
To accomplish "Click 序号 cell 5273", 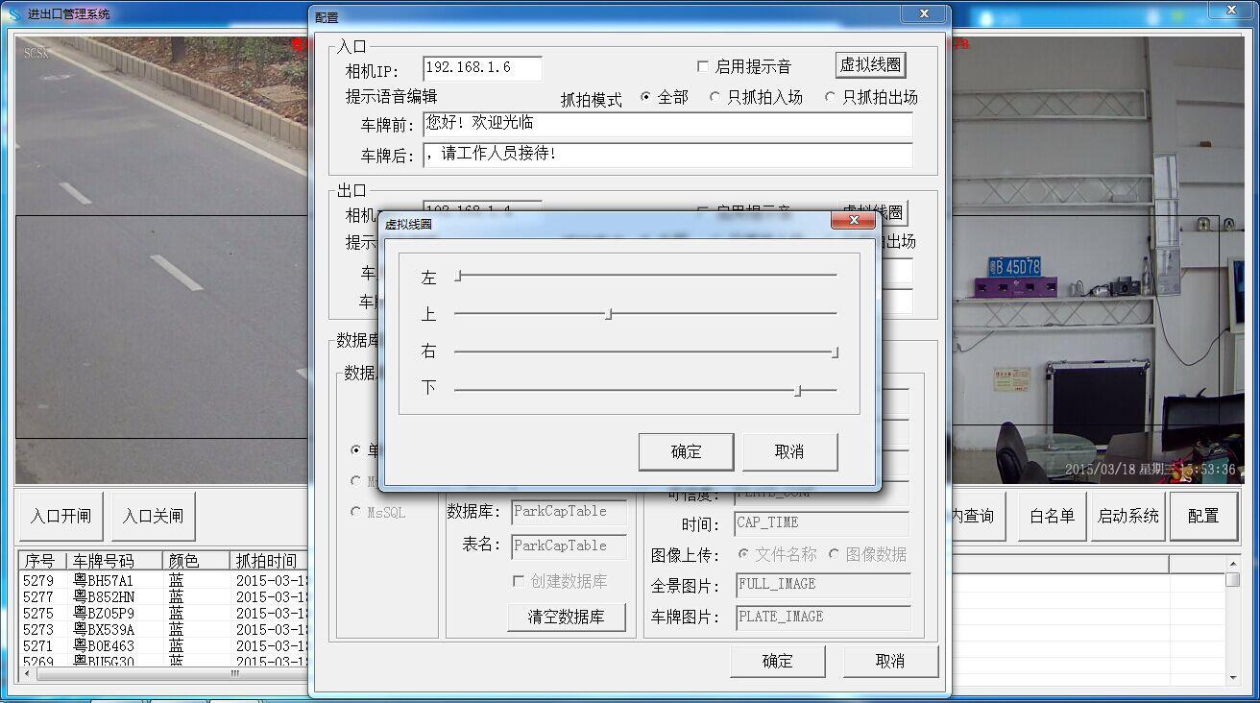I will pyautogui.click(x=38, y=629).
